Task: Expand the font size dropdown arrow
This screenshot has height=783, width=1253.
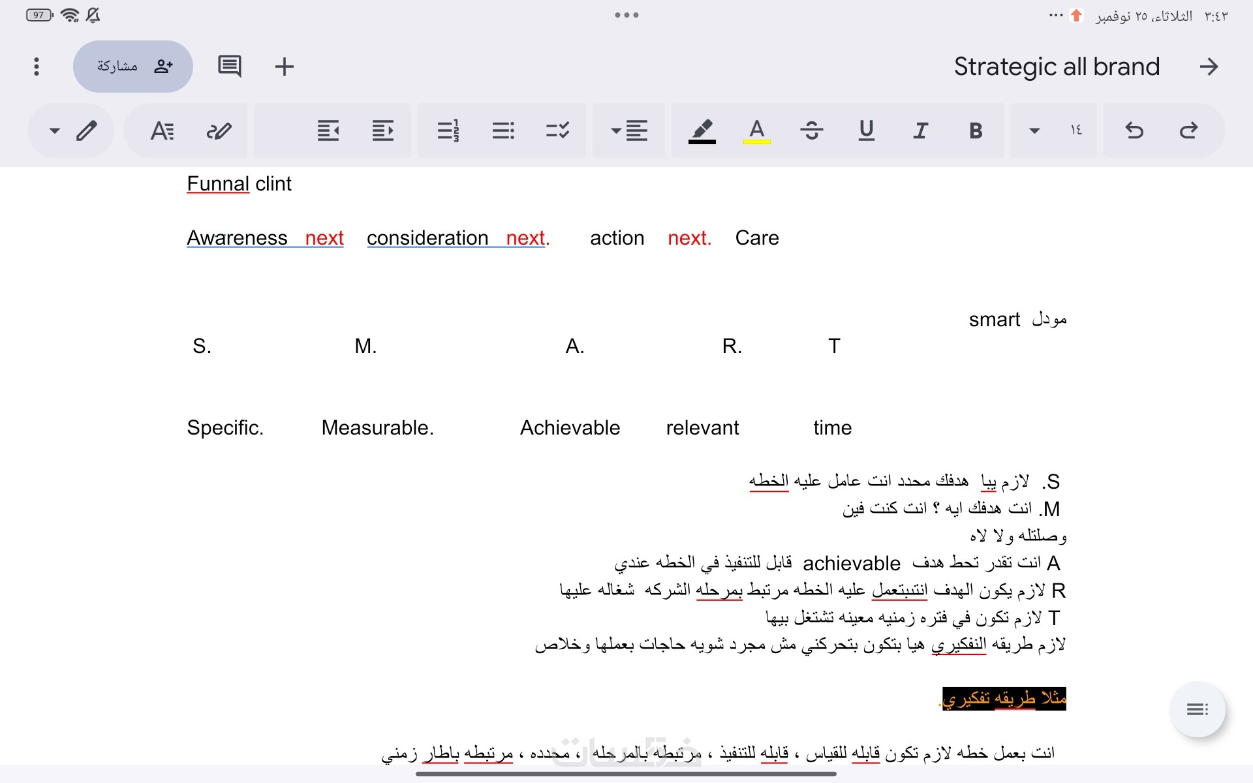Action: coord(1034,130)
